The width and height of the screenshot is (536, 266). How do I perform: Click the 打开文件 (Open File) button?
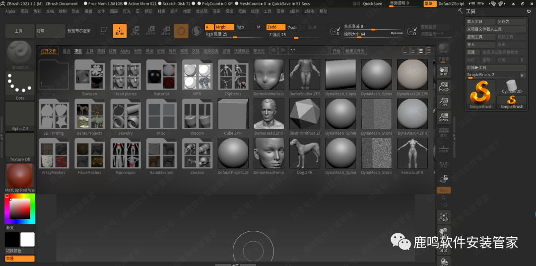pos(49,51)
